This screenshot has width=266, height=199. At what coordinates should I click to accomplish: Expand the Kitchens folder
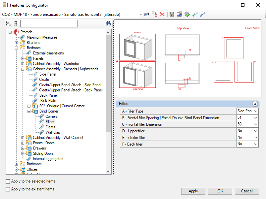16,43
